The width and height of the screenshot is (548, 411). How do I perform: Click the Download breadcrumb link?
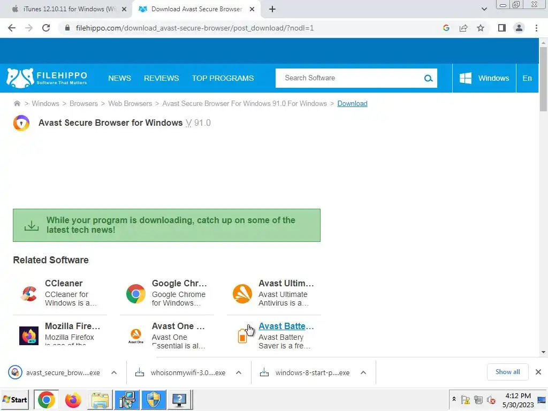tap(352, 103)
